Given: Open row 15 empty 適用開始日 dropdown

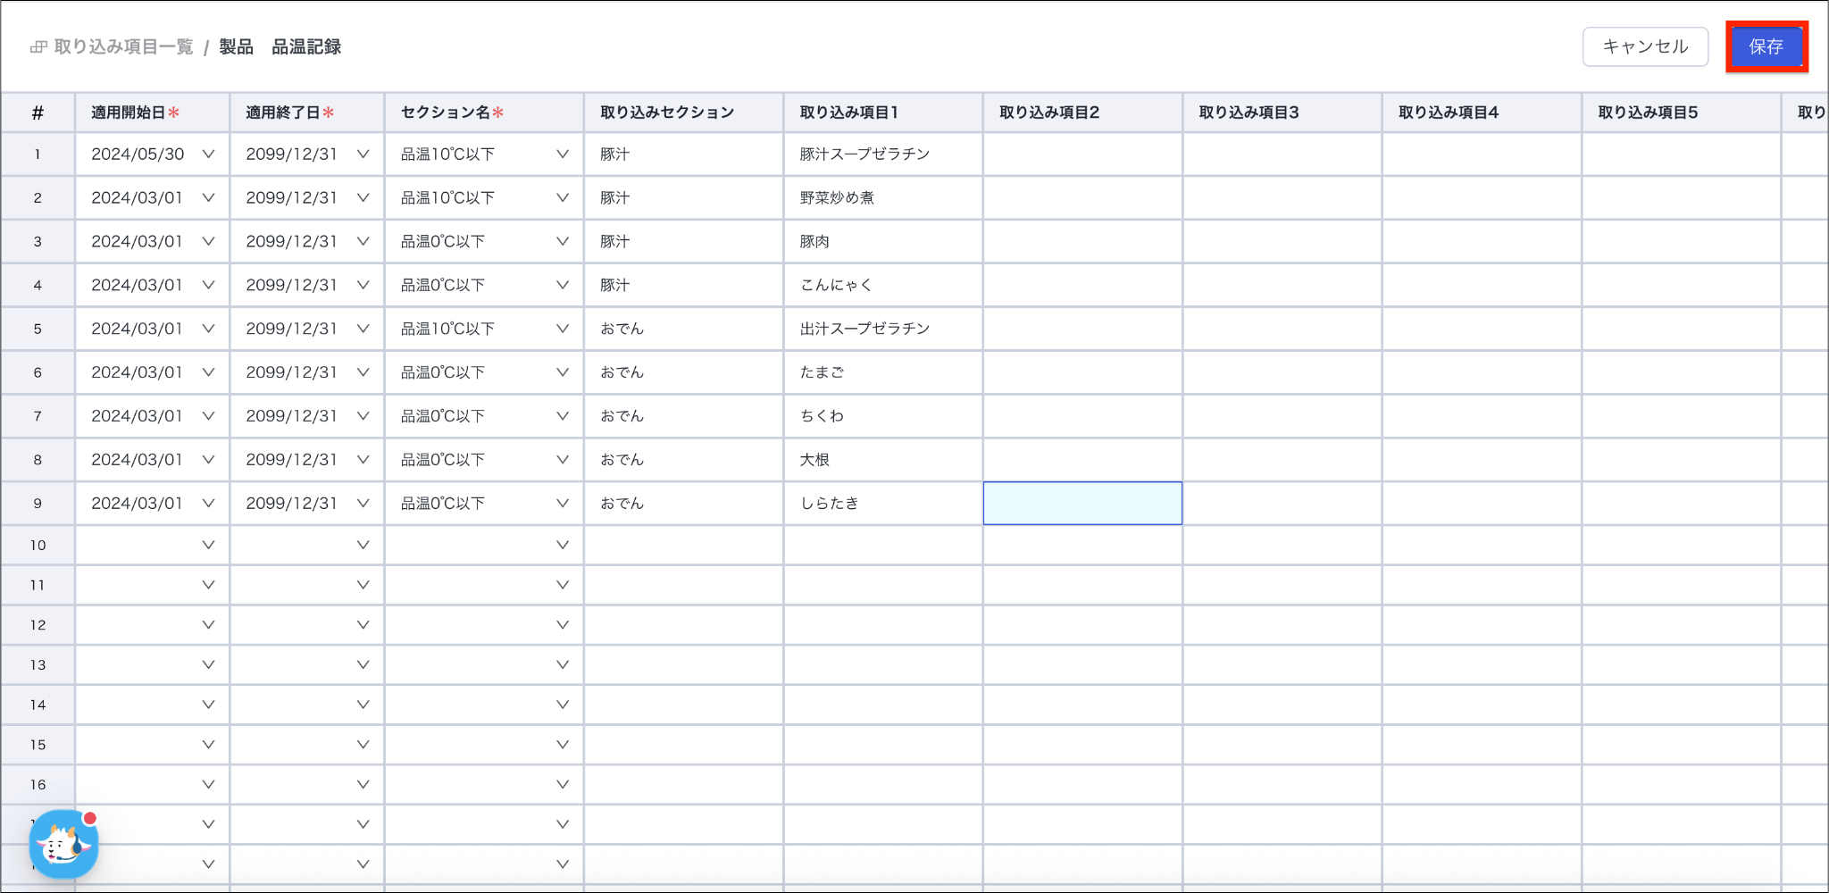Looking at the screenshot, I should point(152,745).
